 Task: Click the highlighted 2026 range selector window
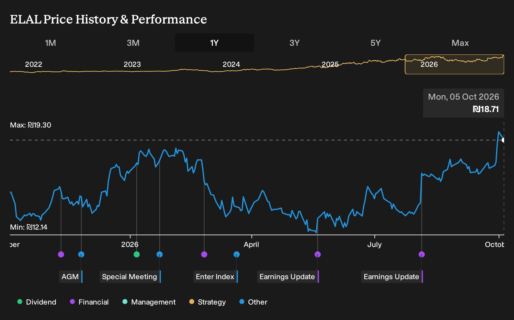click(454, 64)
